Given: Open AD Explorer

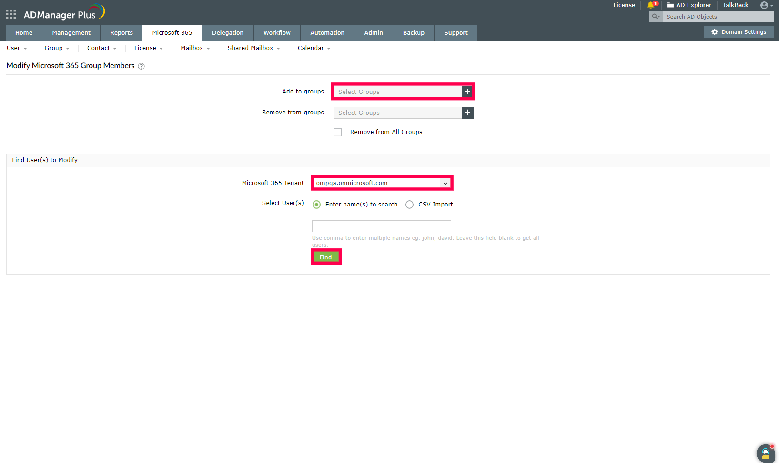Looking at the screenshot, I should [x=689, y=5].
